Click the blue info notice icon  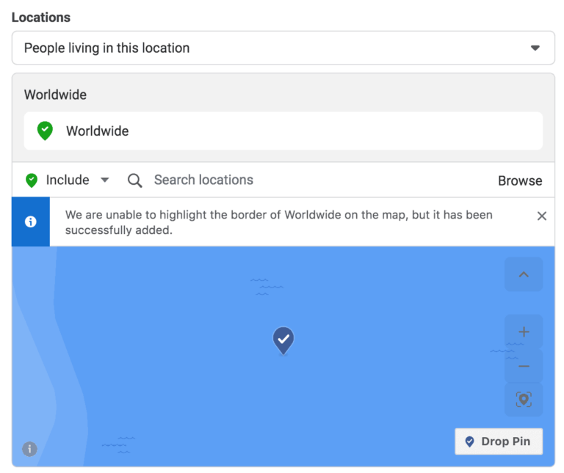click(x=31, y=221)
